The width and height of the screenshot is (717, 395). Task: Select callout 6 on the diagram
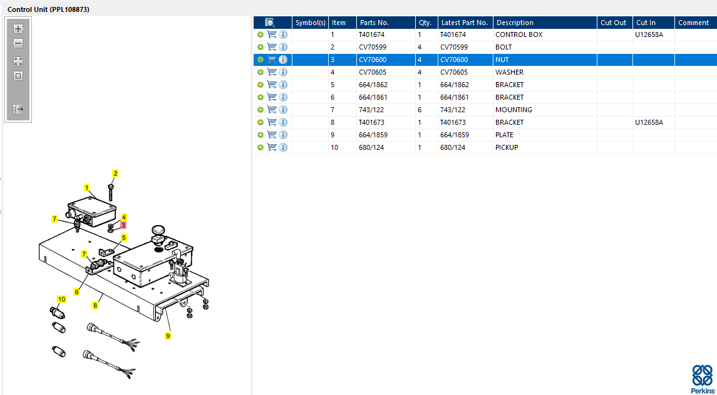click(x=77, y=292)
